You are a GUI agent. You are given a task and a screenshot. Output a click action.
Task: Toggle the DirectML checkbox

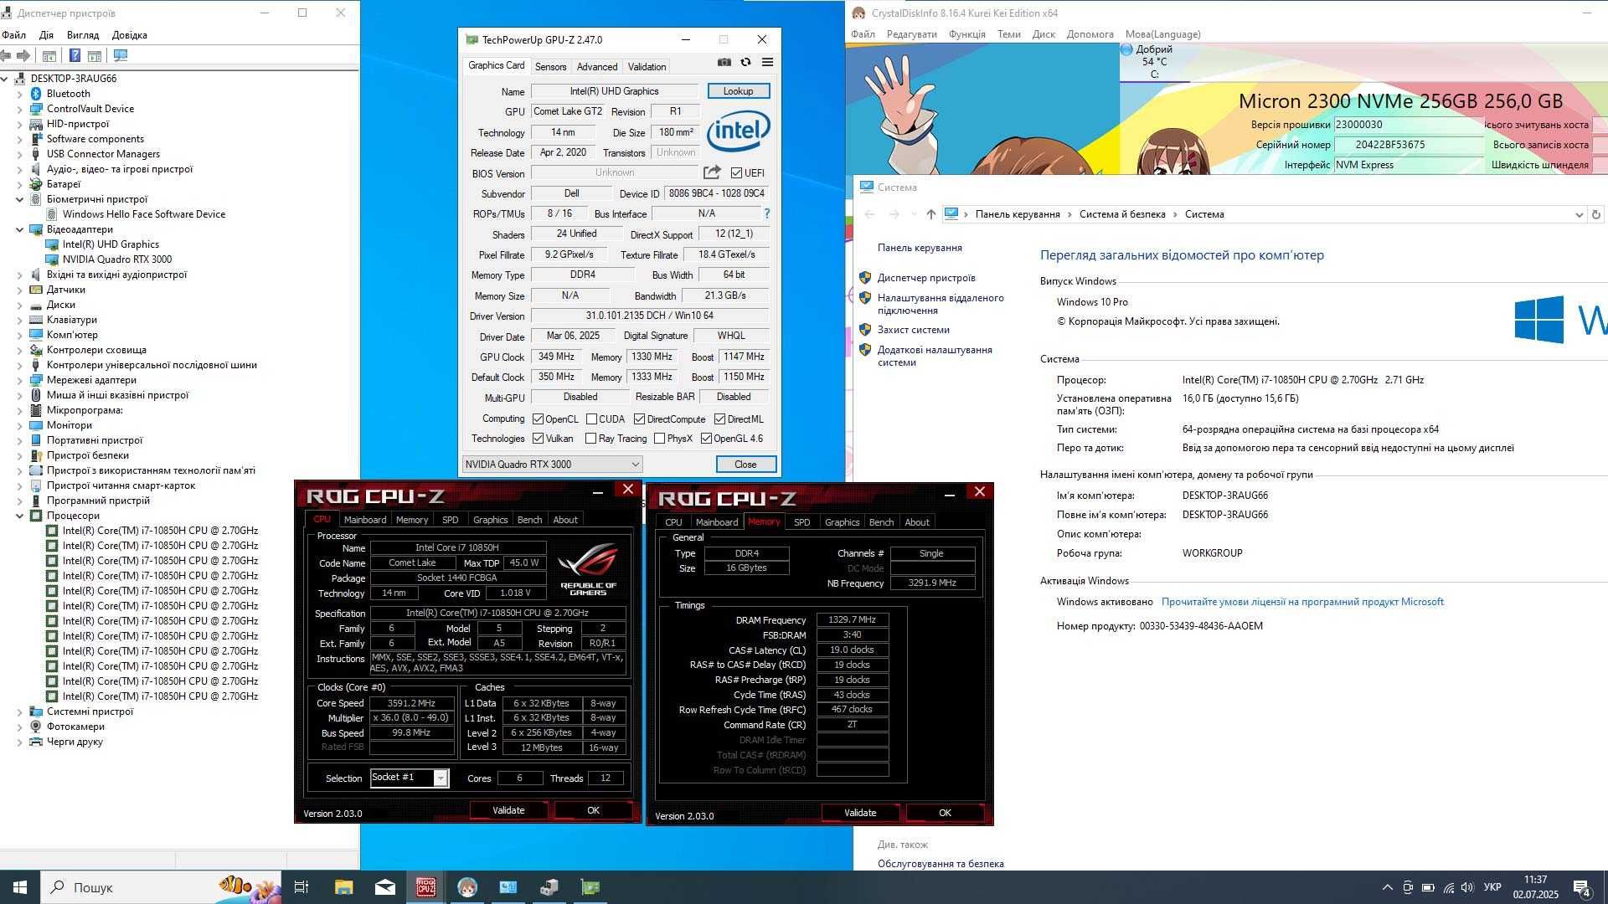tap(719, 419)
